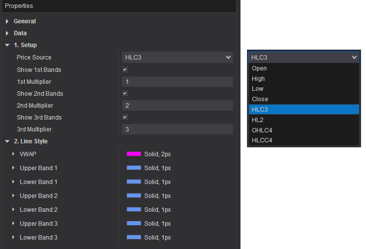Click the Upper Band 1 blue swatch
Screen dimensions: 366x249
[x=134, y=168]
